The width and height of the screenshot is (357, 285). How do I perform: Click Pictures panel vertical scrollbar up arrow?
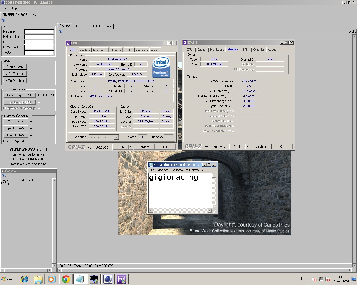pyautogui.click(x=354, y=36)
